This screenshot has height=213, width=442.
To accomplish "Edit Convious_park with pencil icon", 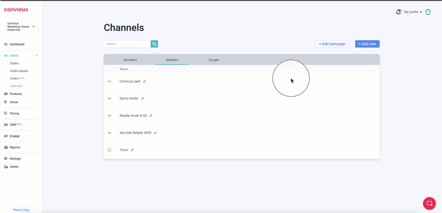I will coord(144,81).
